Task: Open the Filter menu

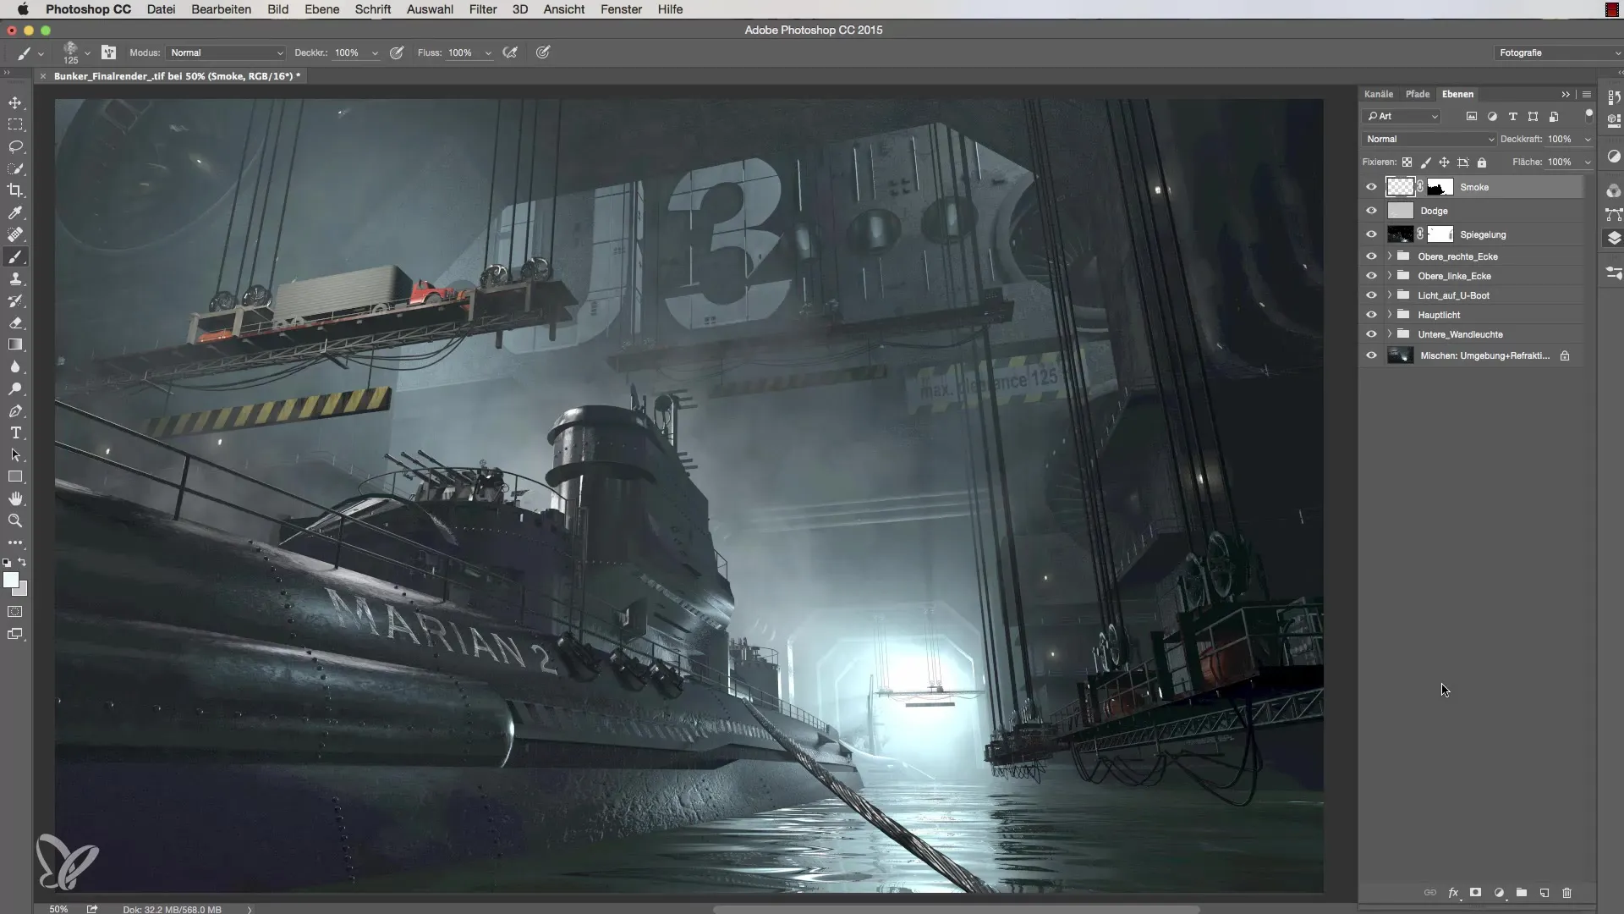Action: point(483,9)
